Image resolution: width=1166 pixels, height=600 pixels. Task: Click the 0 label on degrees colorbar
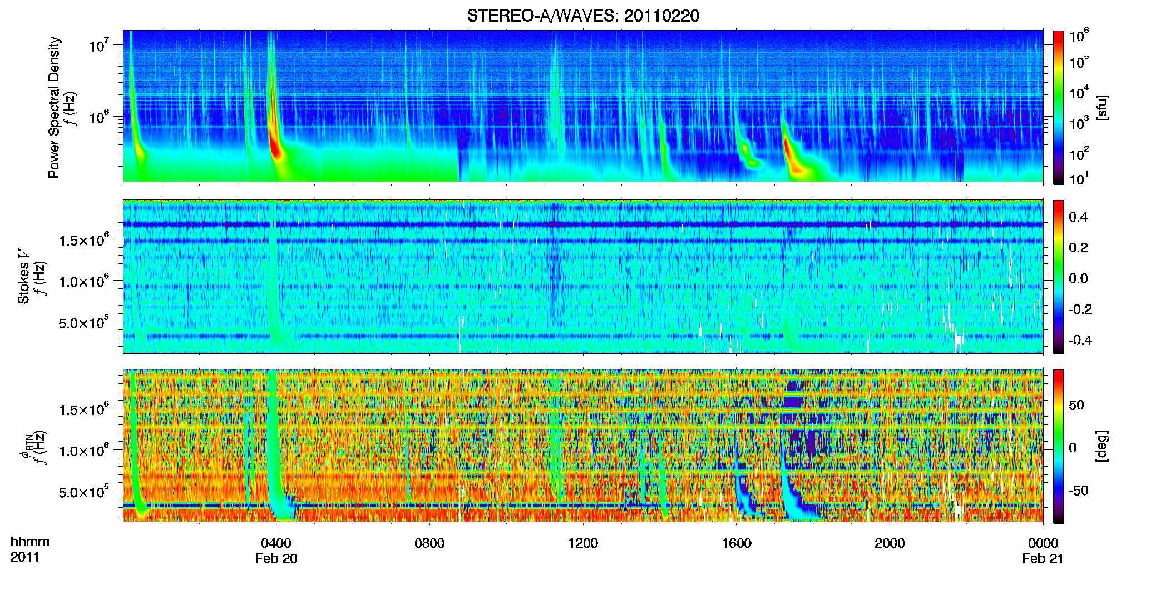coord(1073,448)
